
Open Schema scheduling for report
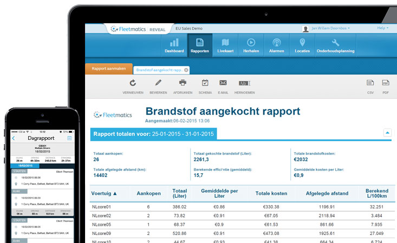tap(205, 86)
